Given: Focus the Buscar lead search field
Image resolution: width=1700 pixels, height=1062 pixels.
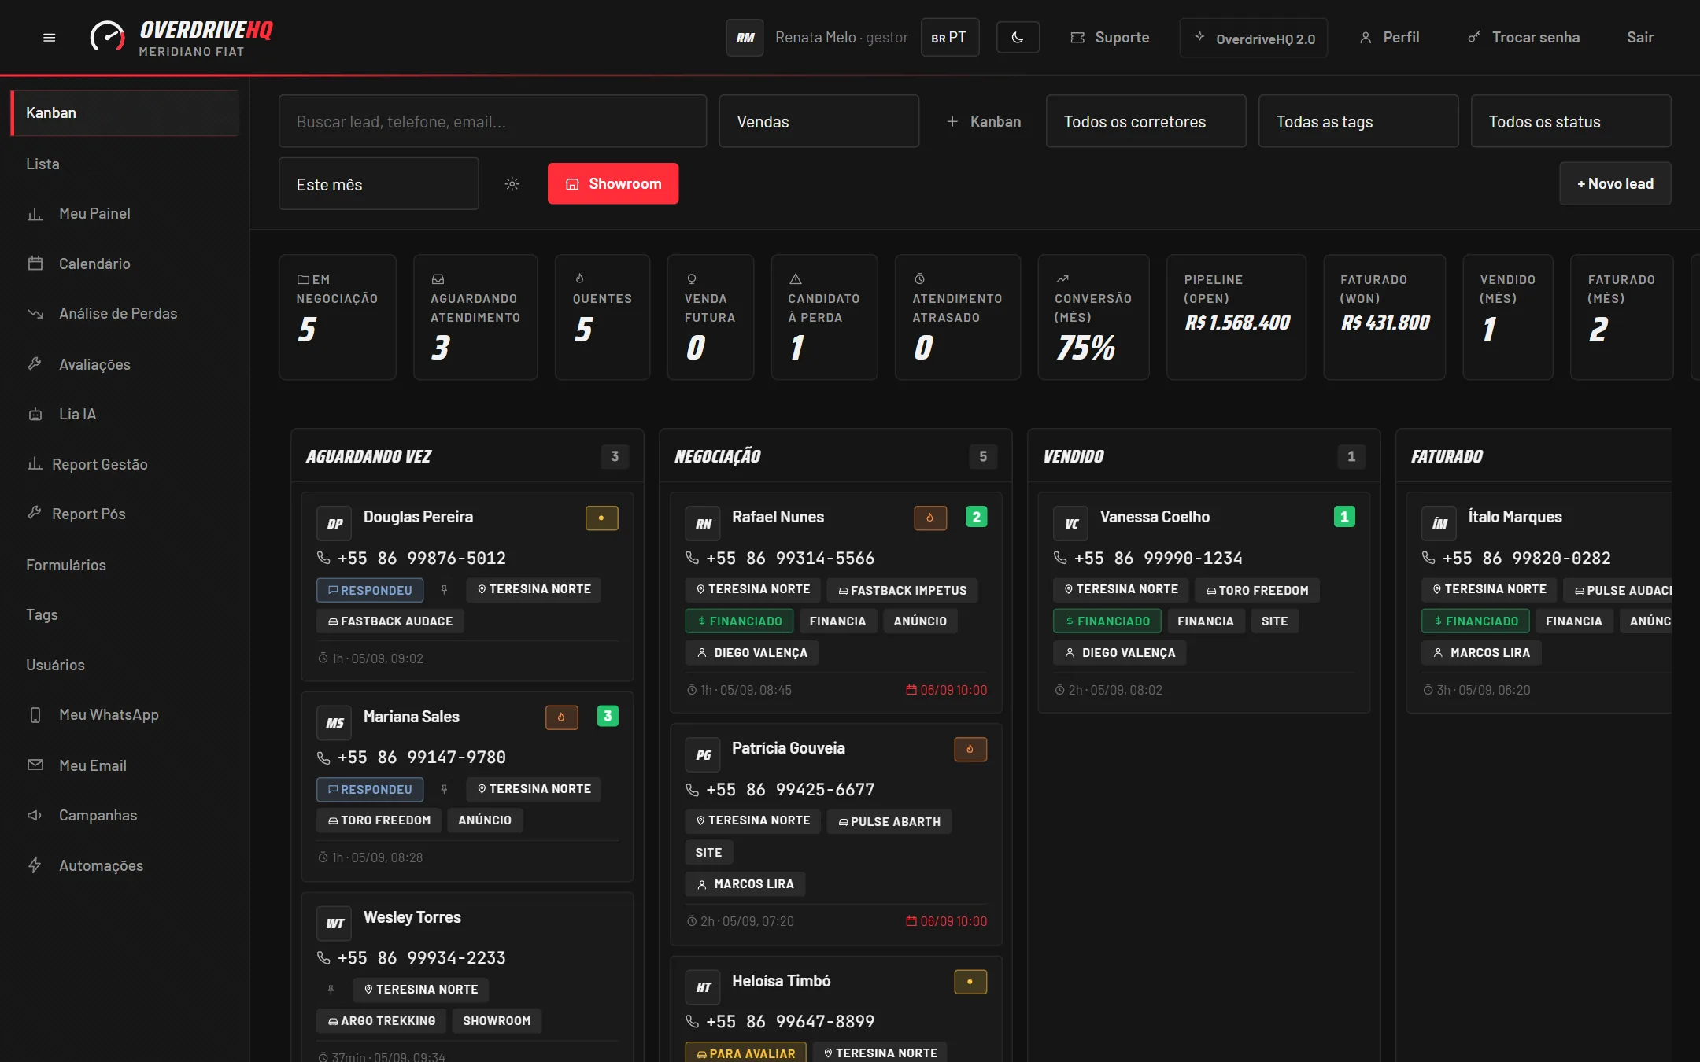Looking at the screenshot, I should [x=493, y=121].
